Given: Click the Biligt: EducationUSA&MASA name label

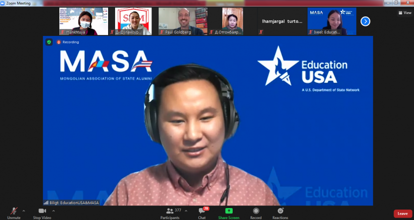Looking at the screenshot, I should tap(74, 203).
